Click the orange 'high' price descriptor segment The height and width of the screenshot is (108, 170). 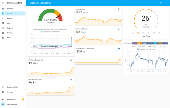pos(140,43)
